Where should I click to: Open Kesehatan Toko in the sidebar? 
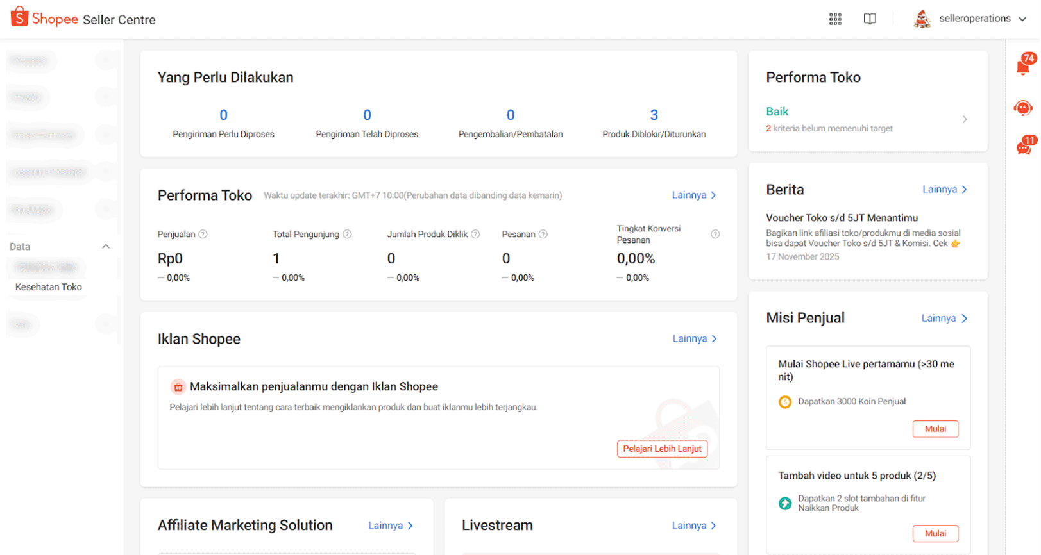(x=49, y=287)
